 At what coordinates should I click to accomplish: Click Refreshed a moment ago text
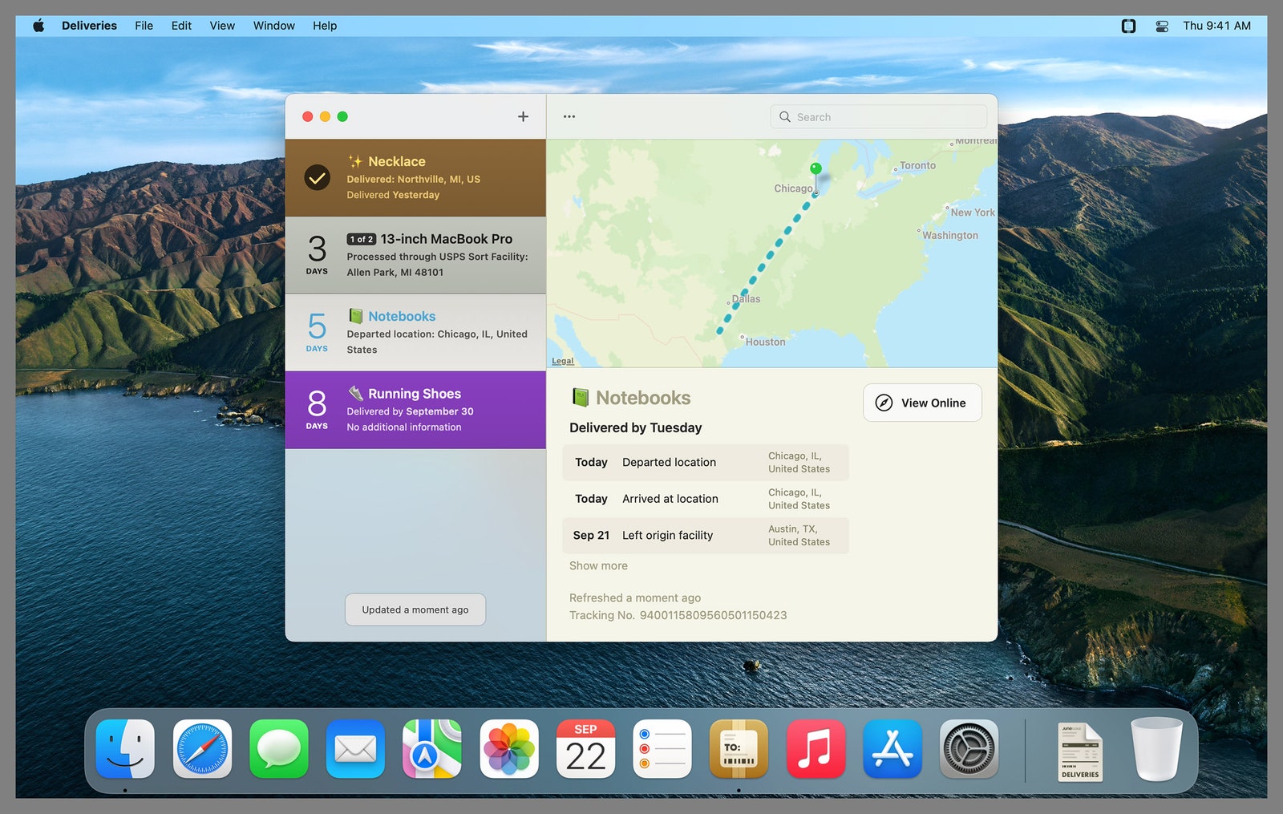tap(635, 597)
